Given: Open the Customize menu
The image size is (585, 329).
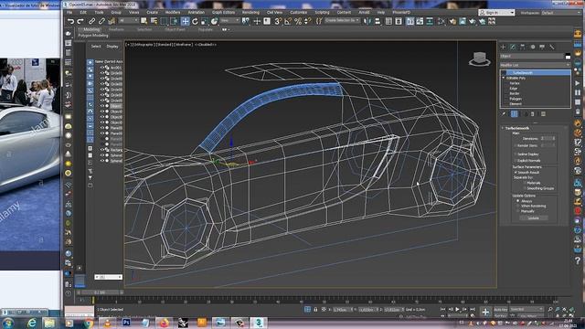Looking at the screenshot, I should (299, 12).
